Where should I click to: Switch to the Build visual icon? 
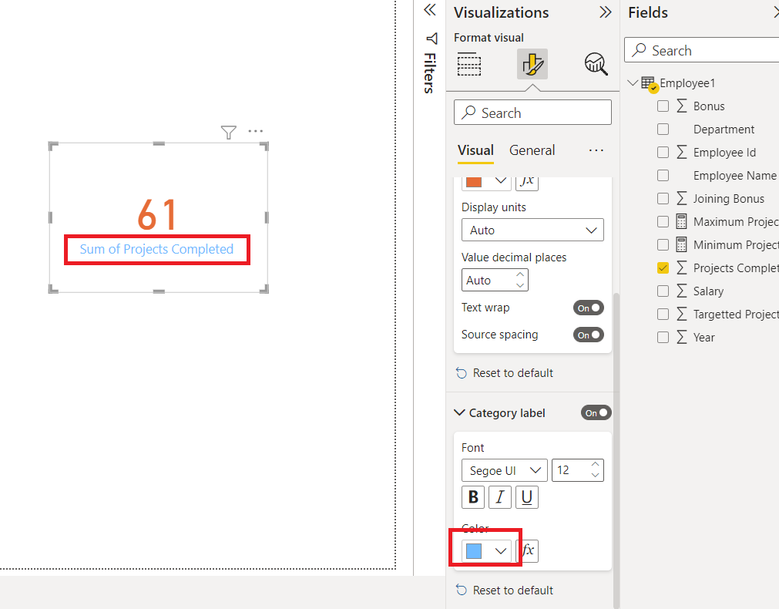[469, 64]
